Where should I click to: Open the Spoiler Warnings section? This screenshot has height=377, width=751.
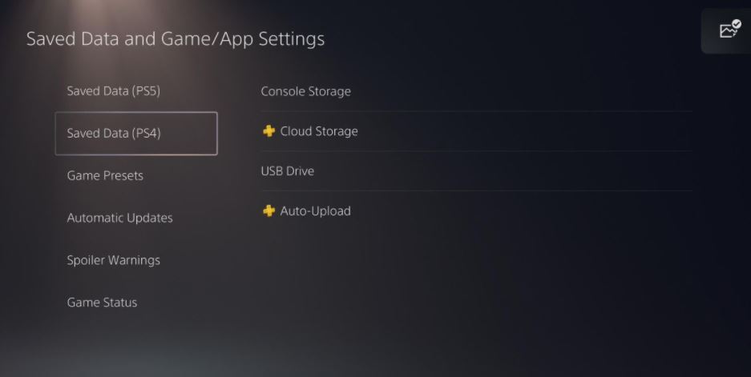[x=113, y=260]
